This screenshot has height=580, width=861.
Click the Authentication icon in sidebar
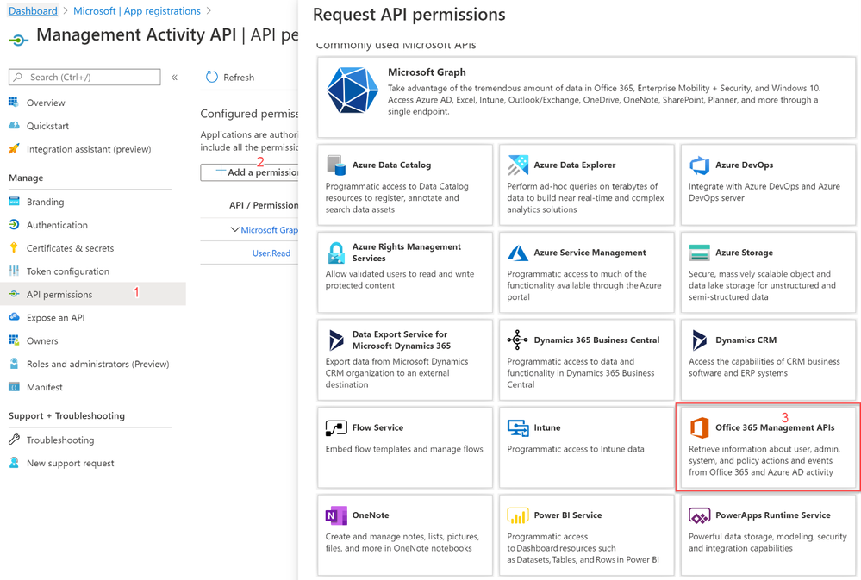[x=14, y=225]
